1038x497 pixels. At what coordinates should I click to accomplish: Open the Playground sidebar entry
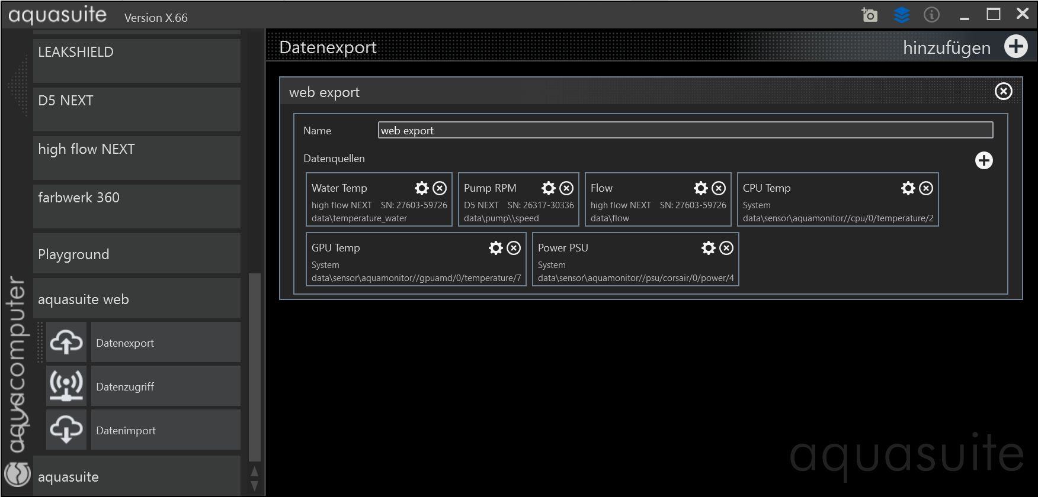click(x=137, y=254)
